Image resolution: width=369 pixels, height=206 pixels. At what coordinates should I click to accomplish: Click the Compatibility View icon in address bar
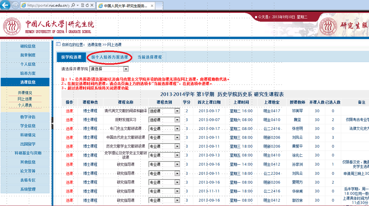[83, 5]
